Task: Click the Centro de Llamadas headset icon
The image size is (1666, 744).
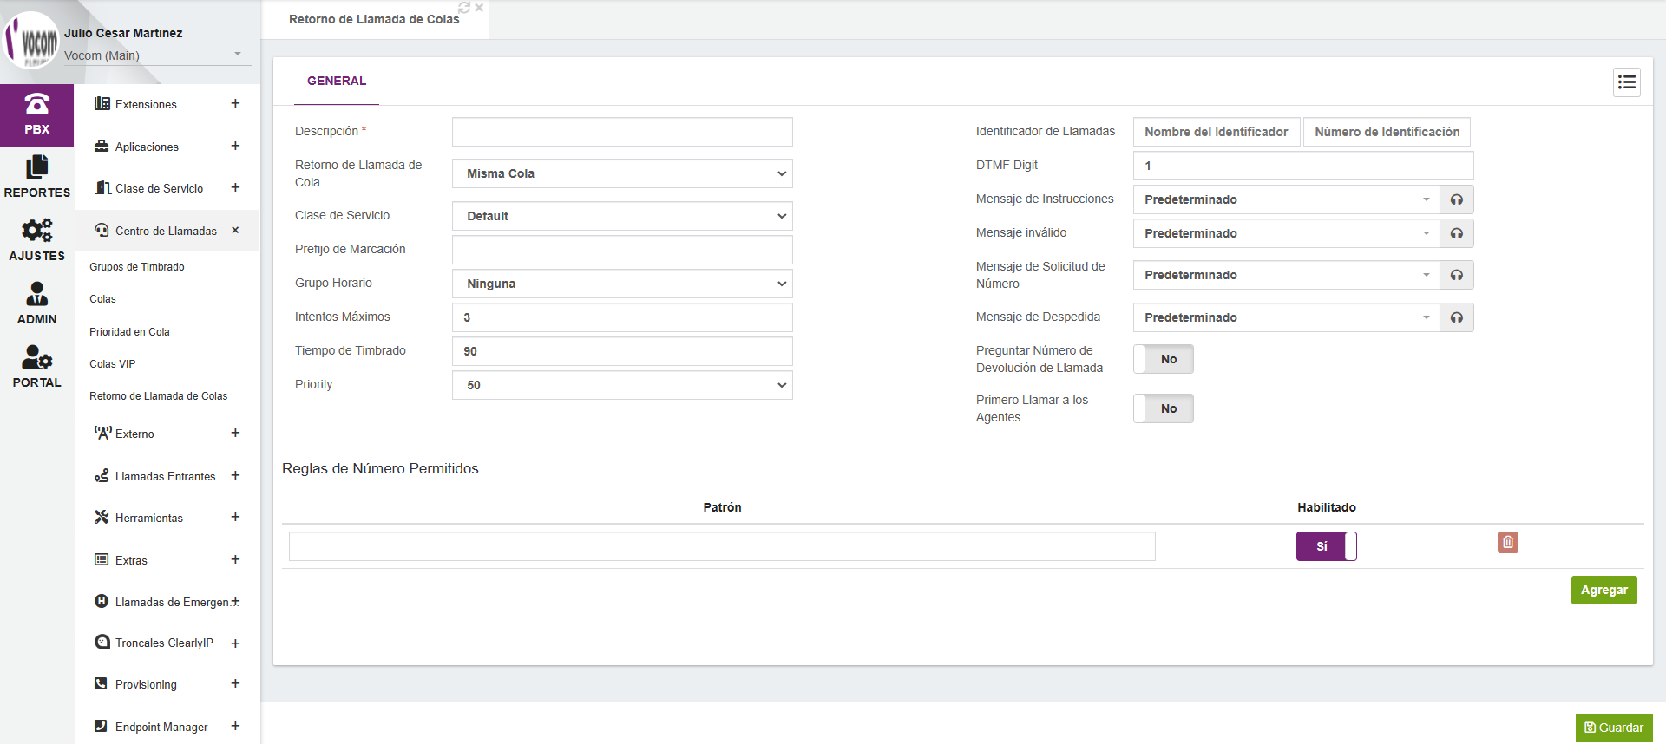Action: (102, 231)
